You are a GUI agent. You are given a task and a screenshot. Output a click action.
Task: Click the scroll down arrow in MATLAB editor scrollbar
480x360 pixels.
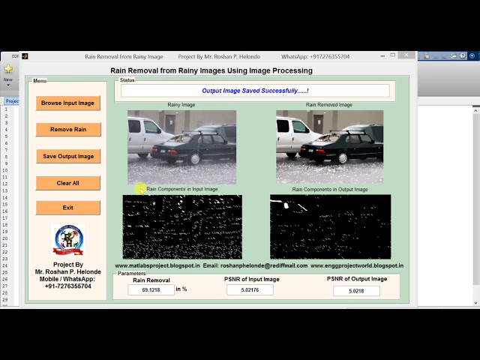tap(475, 303)
